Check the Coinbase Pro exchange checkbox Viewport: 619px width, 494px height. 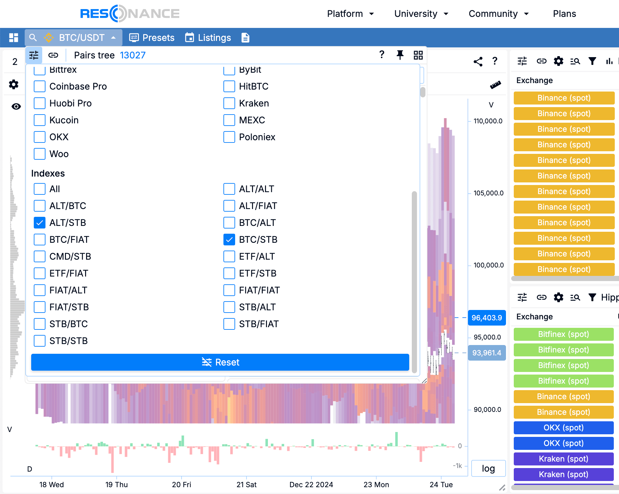tap(40, 86)
